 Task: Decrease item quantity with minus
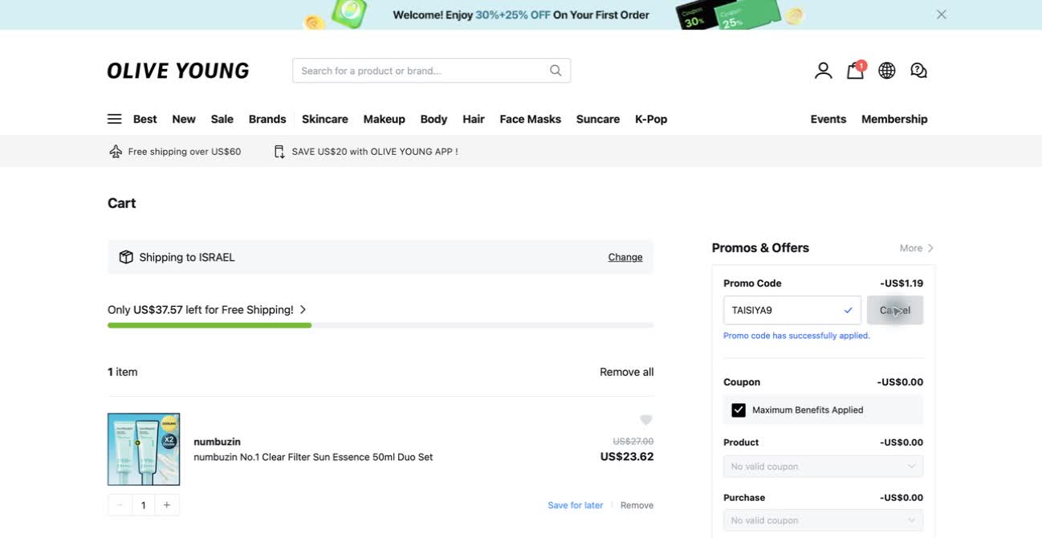coord(120,505)
